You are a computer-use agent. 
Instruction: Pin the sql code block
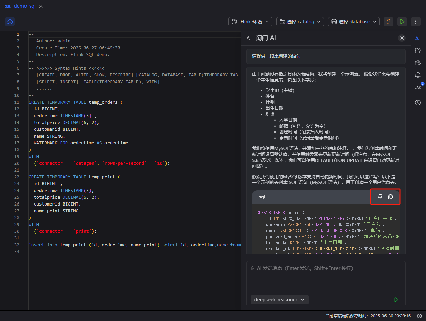click(380, 197)
